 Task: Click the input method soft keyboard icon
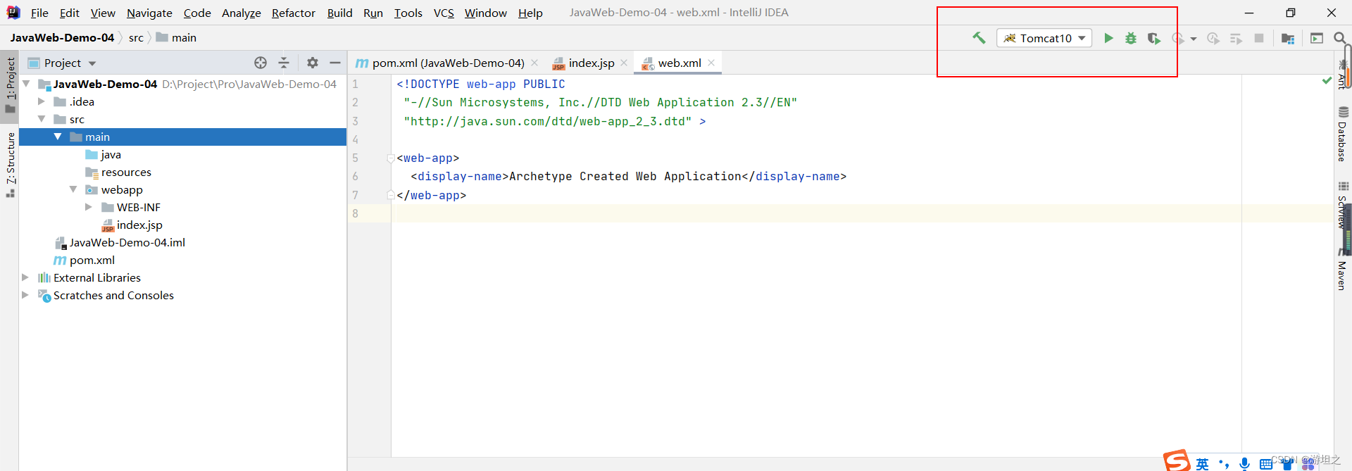tap(1266, 464)
